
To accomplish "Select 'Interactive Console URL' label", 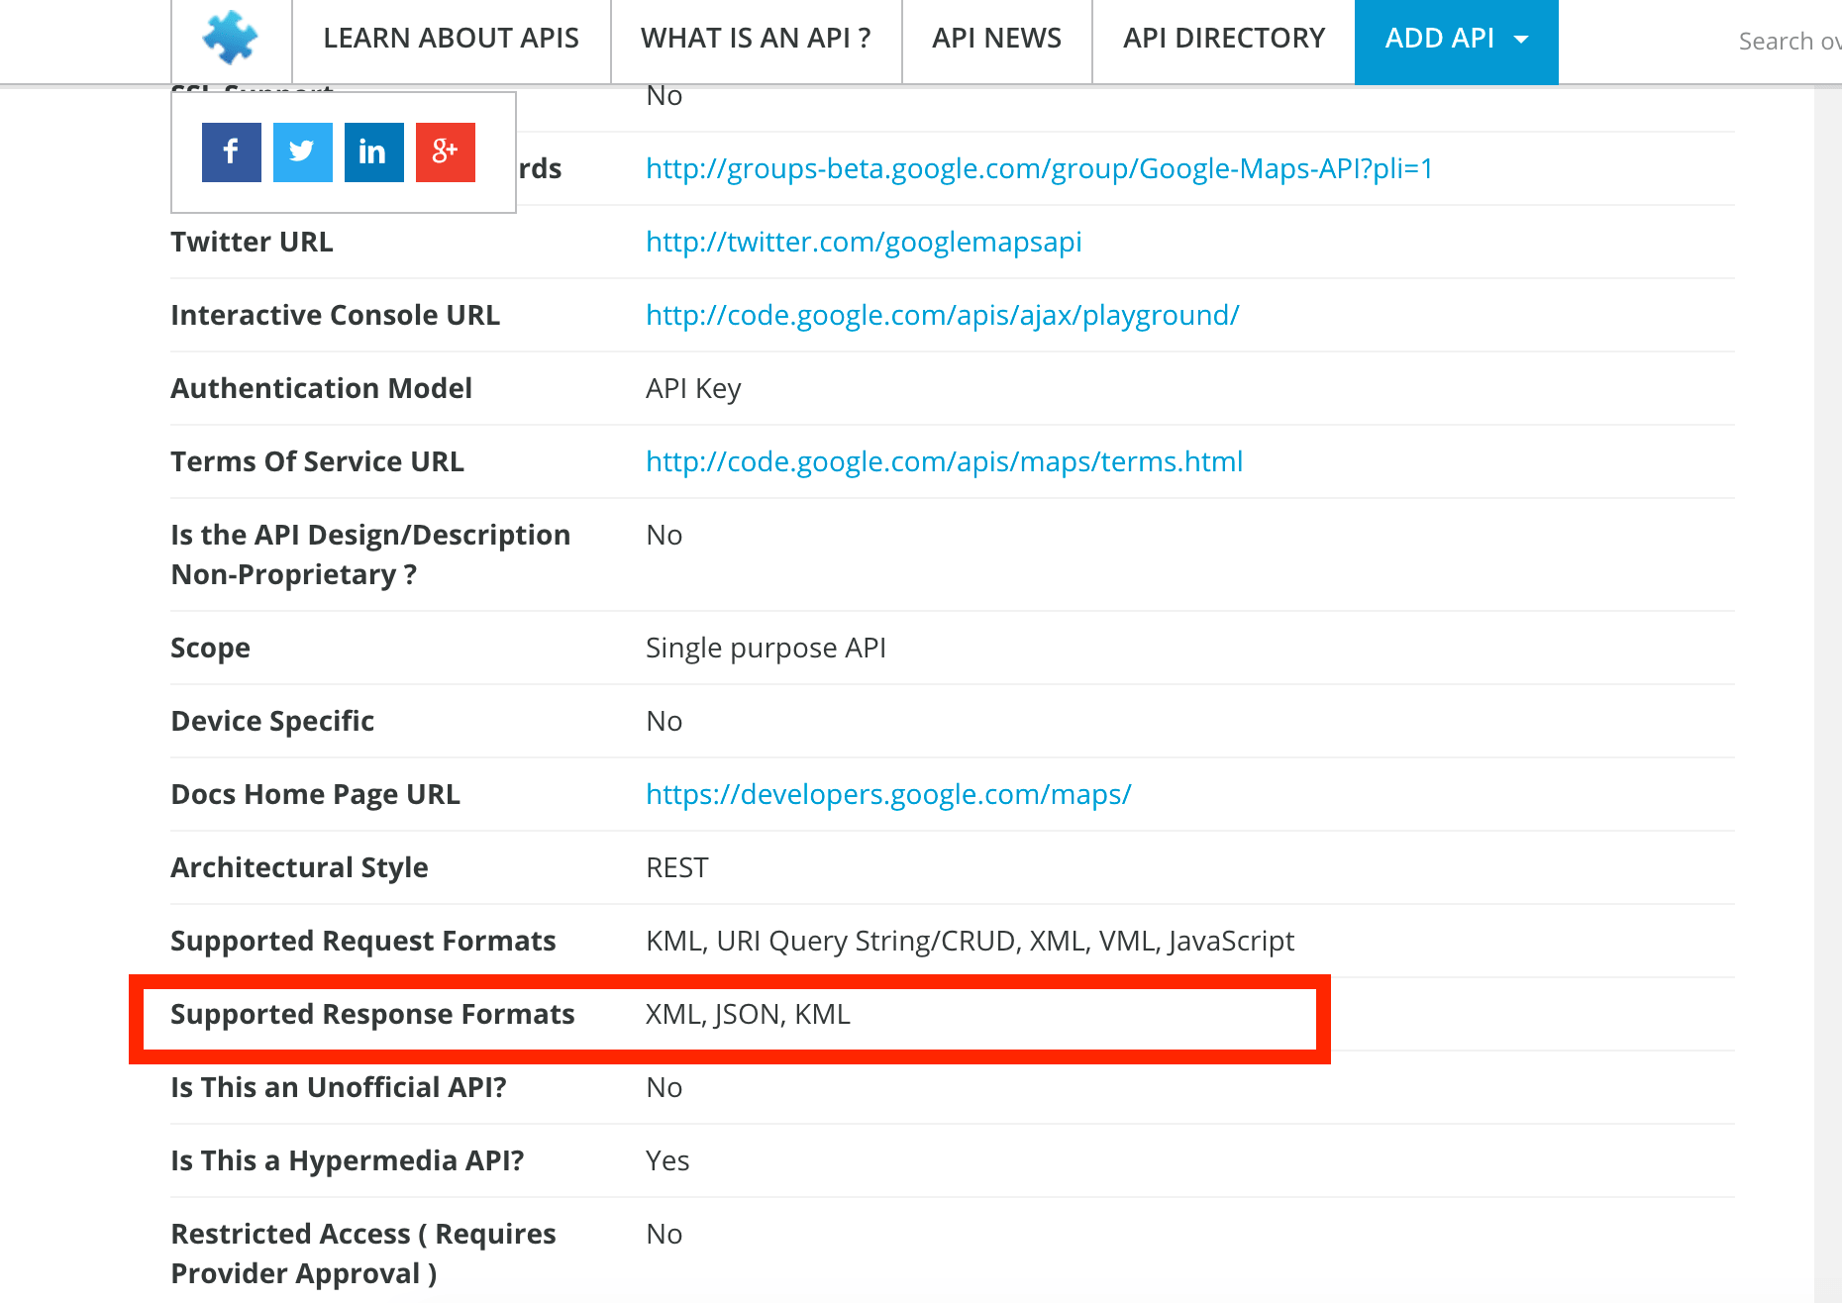I will click(x=335, y=315).
